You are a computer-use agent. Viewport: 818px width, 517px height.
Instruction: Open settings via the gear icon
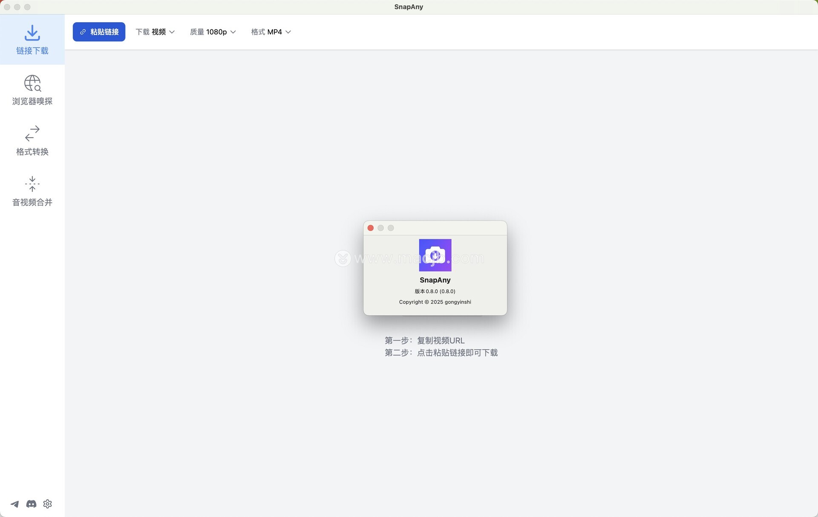pos(48,504)
